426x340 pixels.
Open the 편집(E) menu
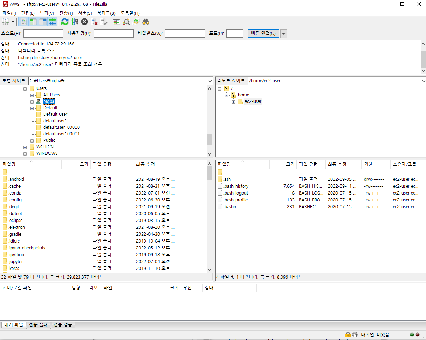[28, 13]
